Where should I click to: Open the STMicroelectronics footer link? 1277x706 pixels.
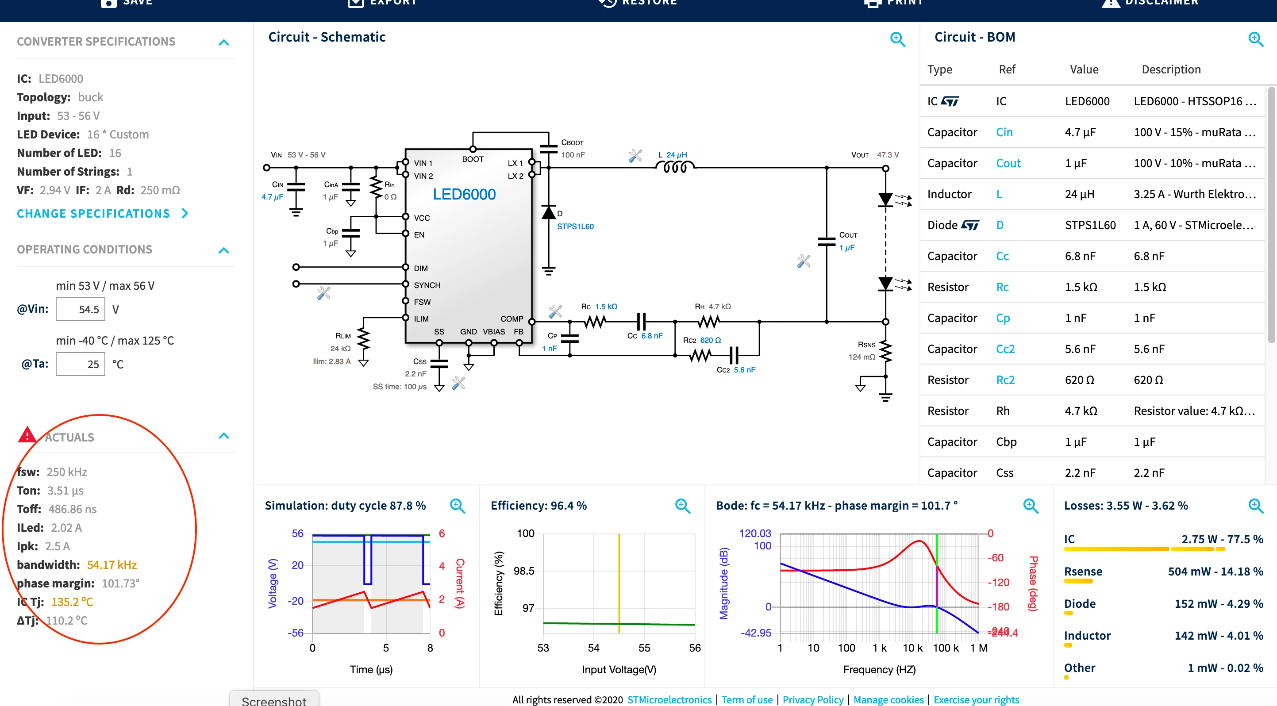pos(669,699)
